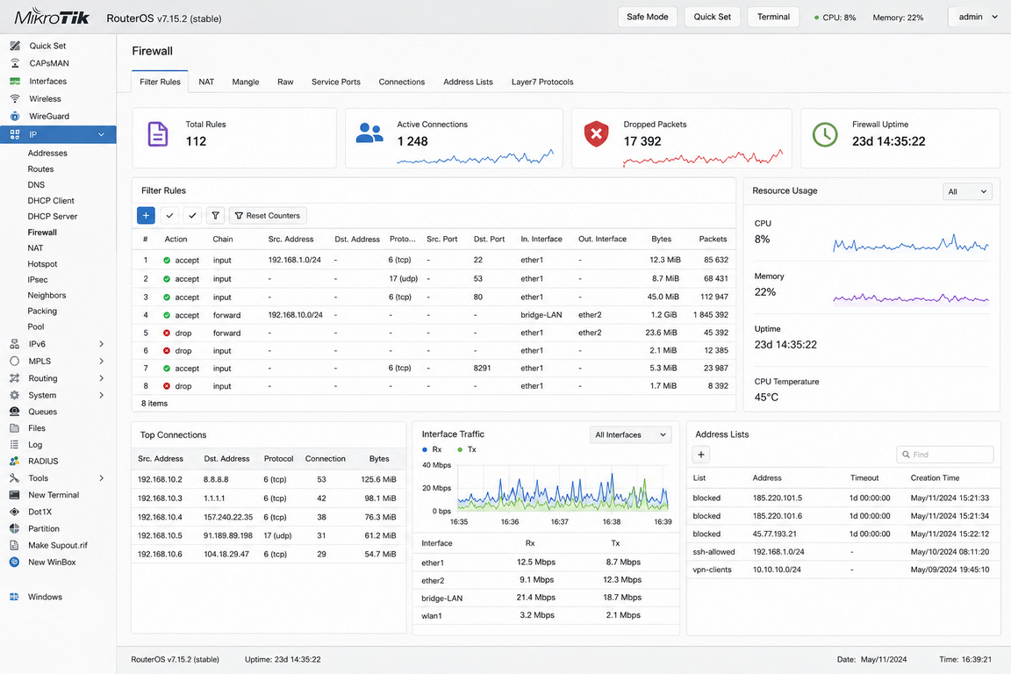
Task: Click the Find field in Address Lists
Action: pos(945,455)
